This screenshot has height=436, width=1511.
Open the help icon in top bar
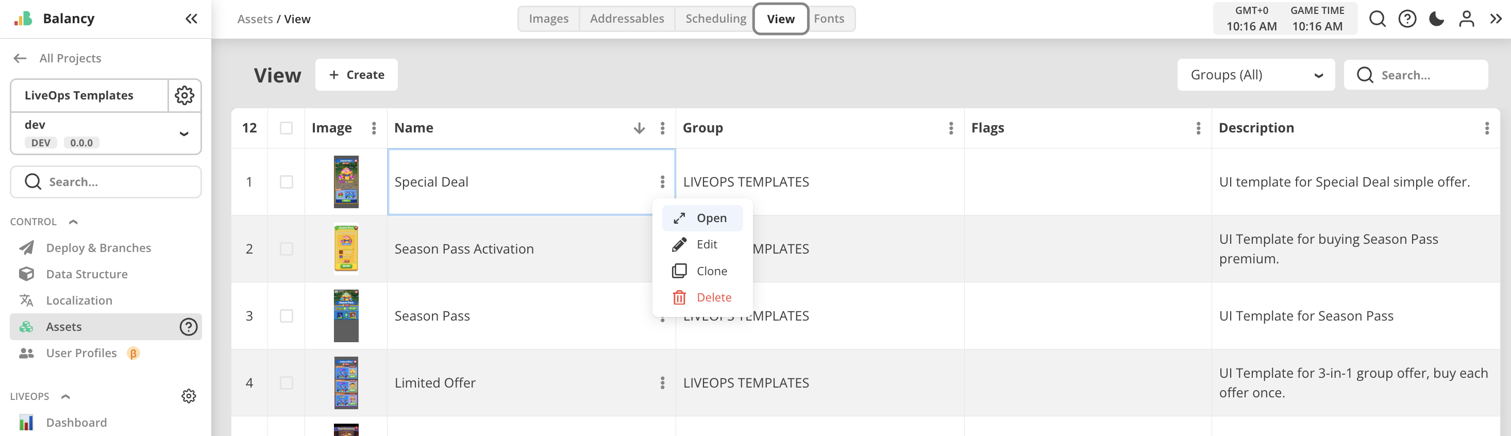click(1407, 19)
